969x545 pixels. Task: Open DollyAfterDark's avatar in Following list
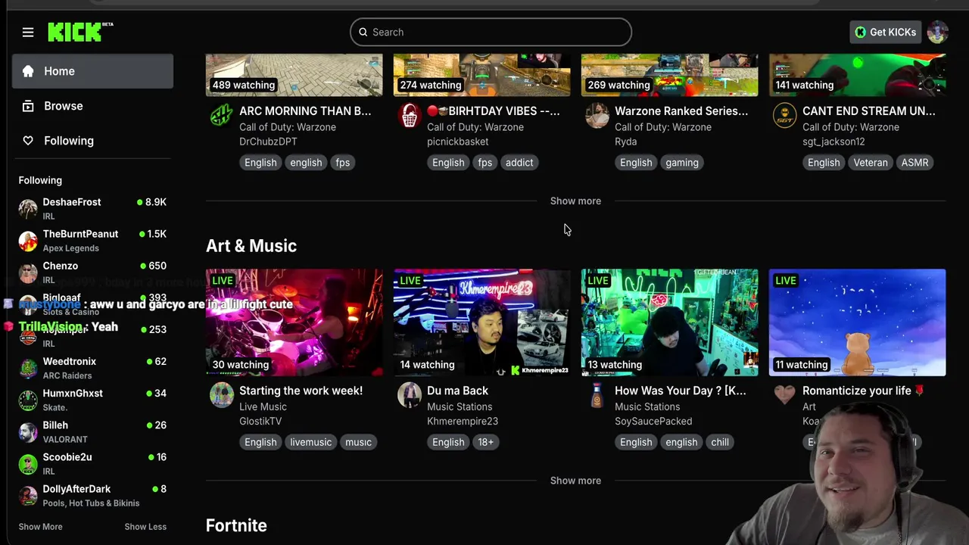tap(28, 495)
